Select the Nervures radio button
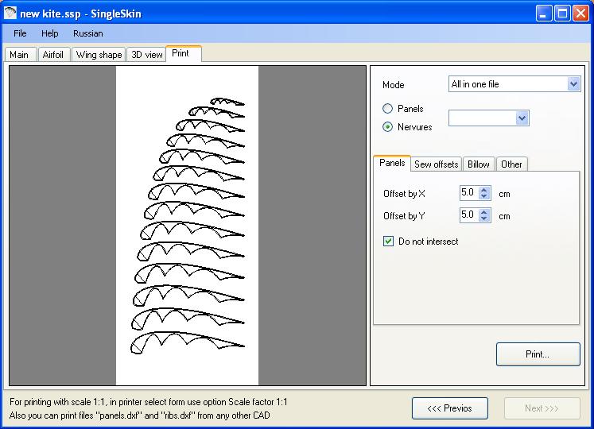Image resolution: width=594 pixels, height=429 pixels. coord(388,126)
